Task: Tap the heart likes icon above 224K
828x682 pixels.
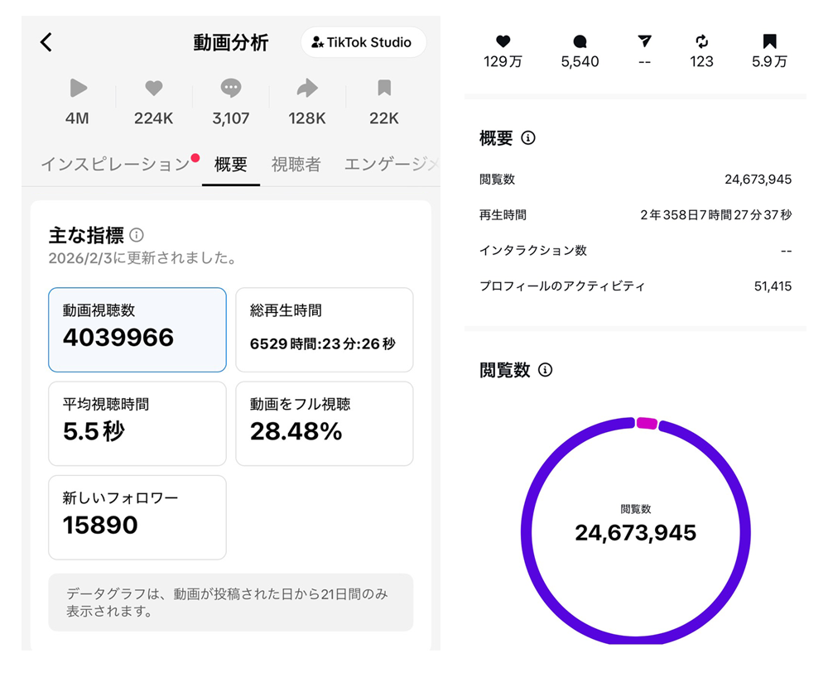Action: [x=153, y=89]
